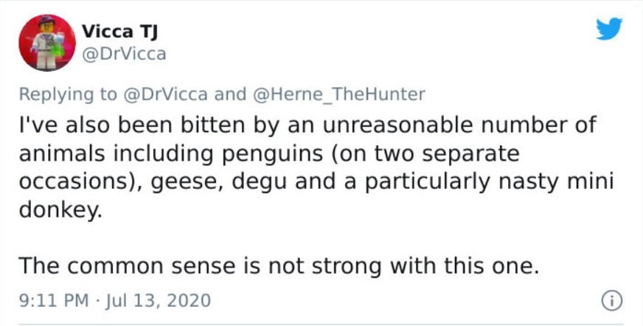The height and width of the screenshot is (326, 643).
Task: Click the @DrVicca handle below the name
Action: pos(124,54)
